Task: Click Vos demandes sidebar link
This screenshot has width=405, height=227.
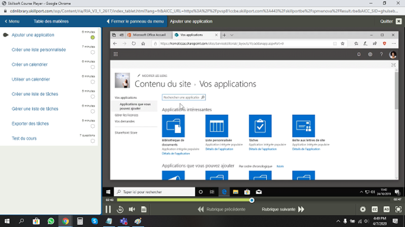Action: tap(125, 121)
